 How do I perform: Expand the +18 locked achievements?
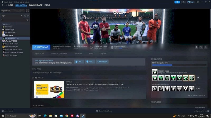click(x=198, y=88)
